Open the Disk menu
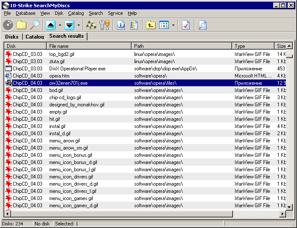 [59, 13]
